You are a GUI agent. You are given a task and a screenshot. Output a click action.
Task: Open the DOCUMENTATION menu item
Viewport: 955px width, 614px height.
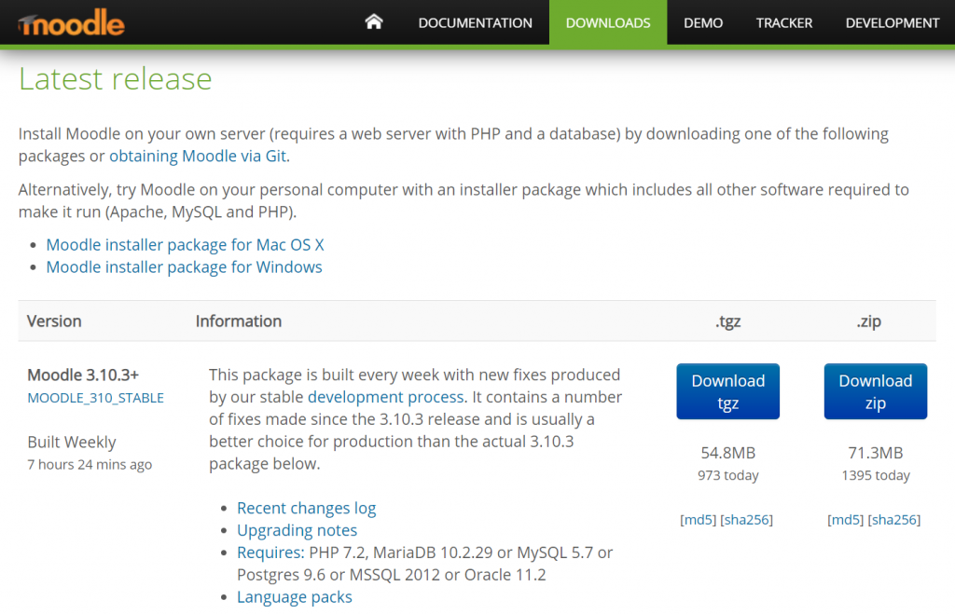(x=475, y=22)
